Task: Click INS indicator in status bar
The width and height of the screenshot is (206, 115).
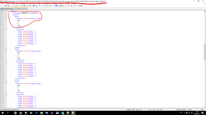Action: [202, 110]
